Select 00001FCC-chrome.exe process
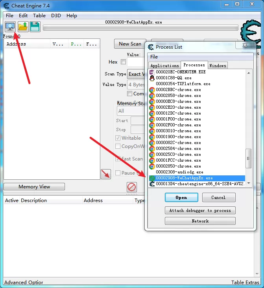Viewport: 264px width, 288px height. pyautogui.click(x=197, y=160)
